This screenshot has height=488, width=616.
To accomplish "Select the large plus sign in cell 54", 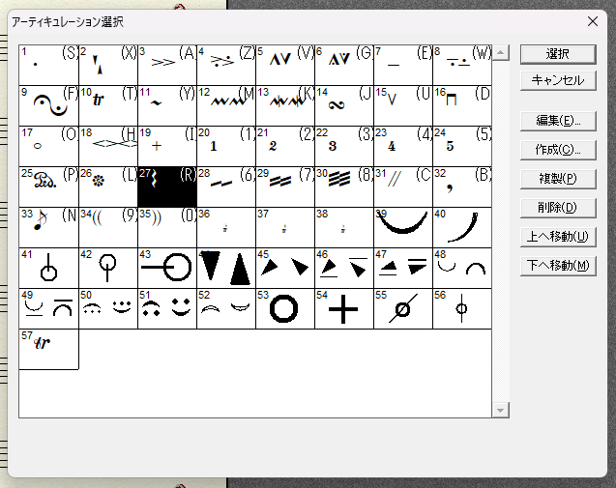I will [343, 308].
